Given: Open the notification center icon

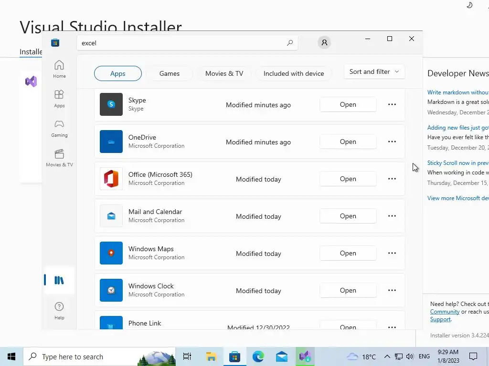Looking at the screenshot, I should tap(473, 356).
